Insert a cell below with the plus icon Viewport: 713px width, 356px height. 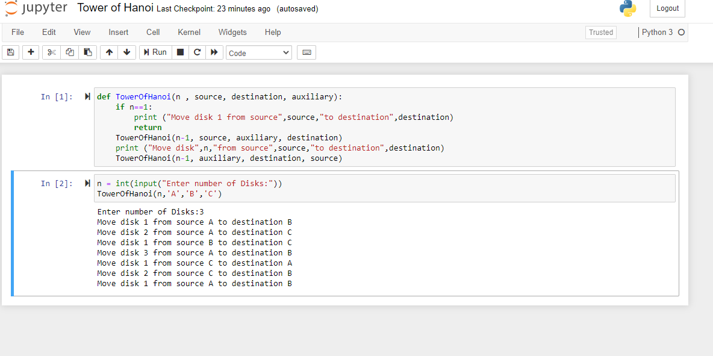31,52
